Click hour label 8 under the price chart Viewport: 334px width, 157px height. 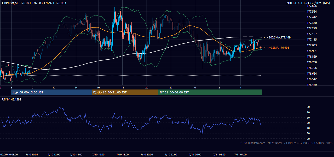pos(11,87)
